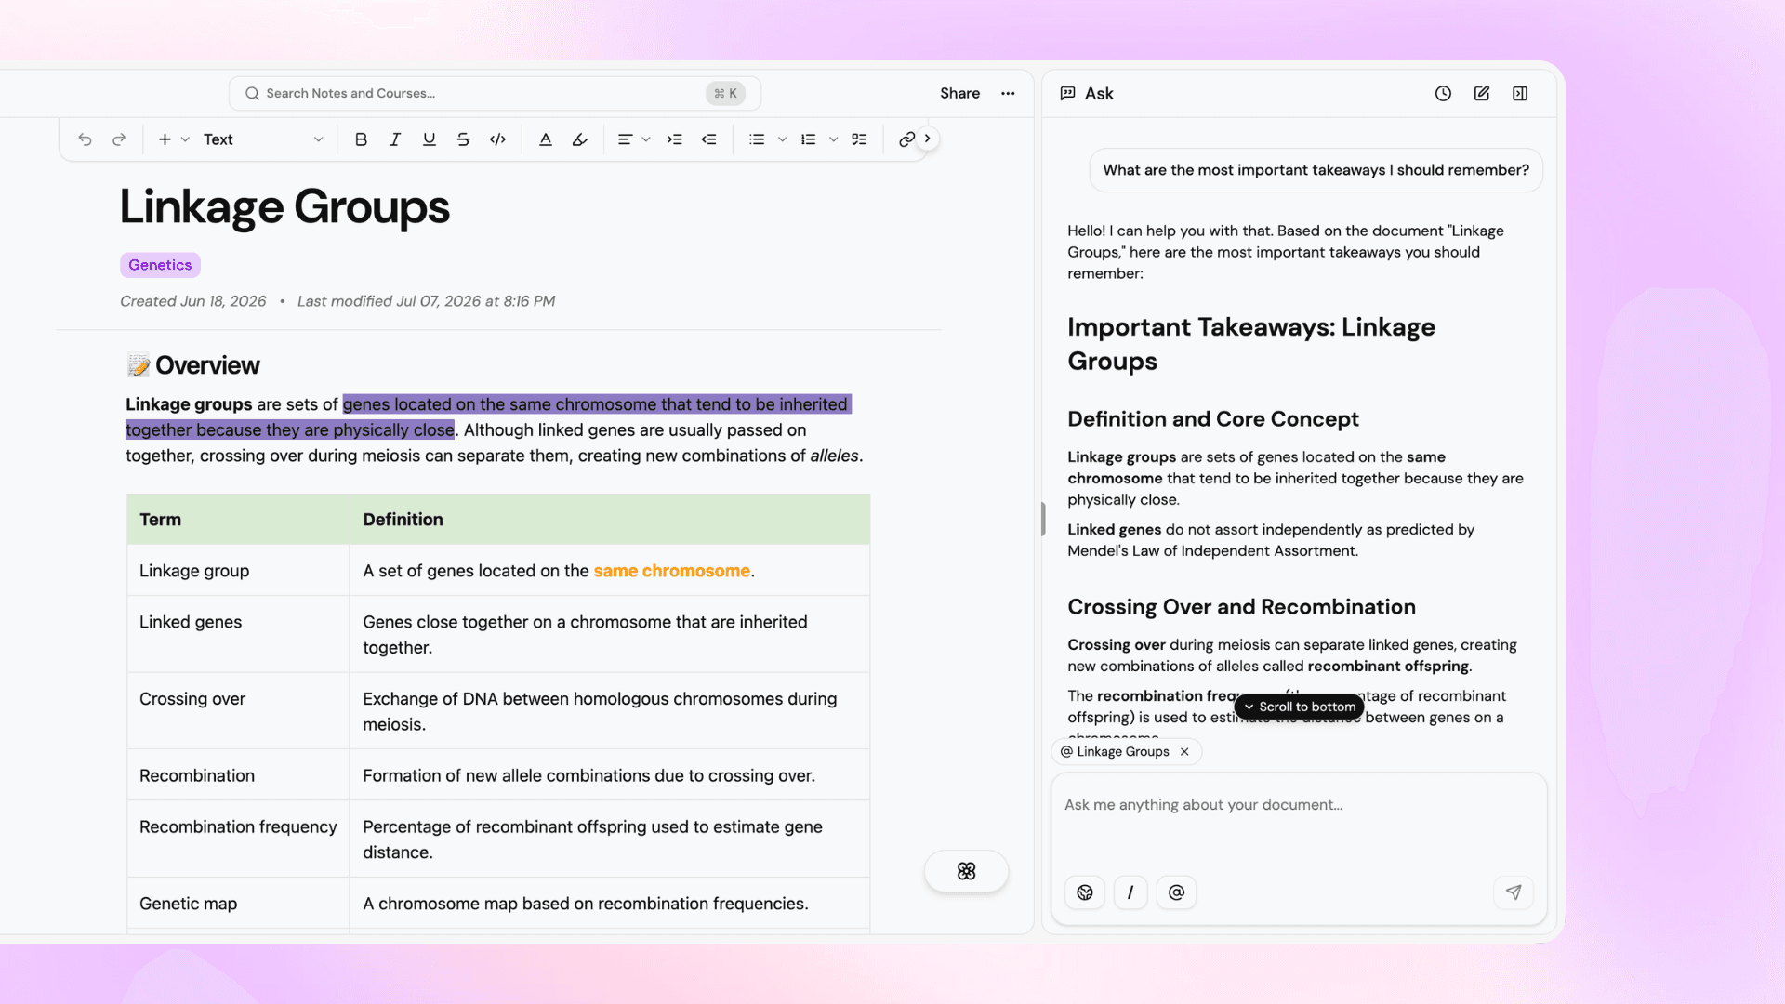
Task: Click the Ask me anything input
Action: pos(1299,805)
